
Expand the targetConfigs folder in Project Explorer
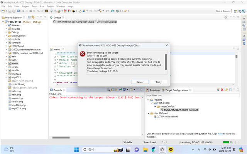(6, 36)
